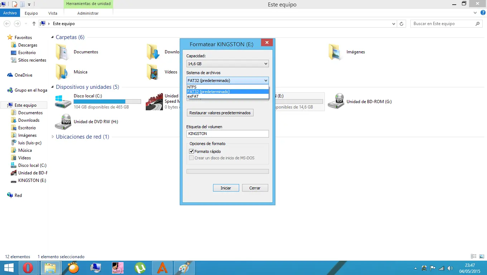The height and width of the screenshot is (275, 487).
Task: Open the Vista ribbon tab
Action: pyautogui.click(x=53, y=13)
